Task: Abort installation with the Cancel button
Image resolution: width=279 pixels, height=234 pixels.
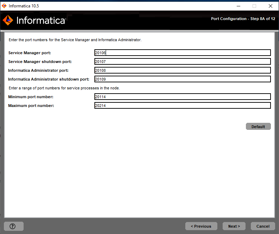Action: coord(263,226)
